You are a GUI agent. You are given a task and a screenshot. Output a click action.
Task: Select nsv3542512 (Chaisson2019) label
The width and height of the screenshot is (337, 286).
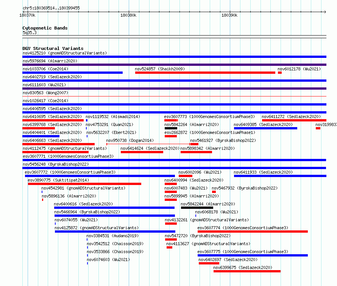pyautogui.click(x=115, y=244)
